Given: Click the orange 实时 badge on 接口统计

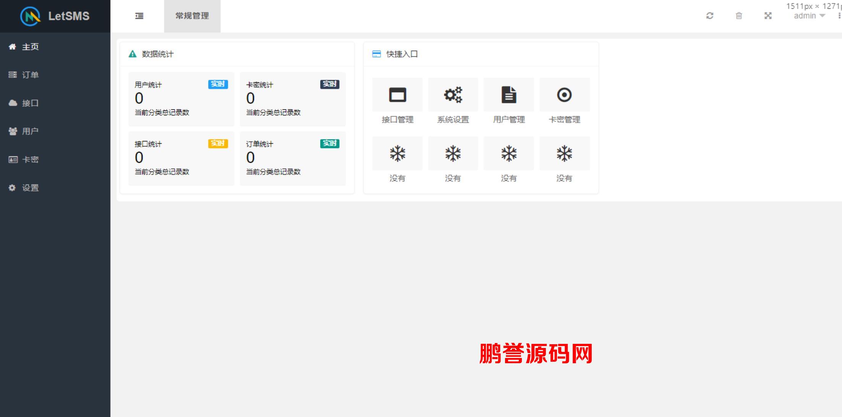Looking at the screenshot, I should (218, 143).
